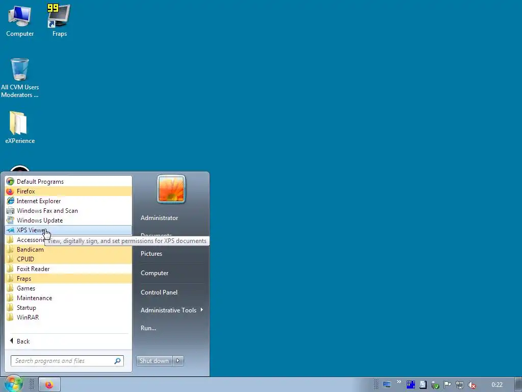Click the Shut down button
This screenshot has width=522, height=392.
click(x=154, y=361)
